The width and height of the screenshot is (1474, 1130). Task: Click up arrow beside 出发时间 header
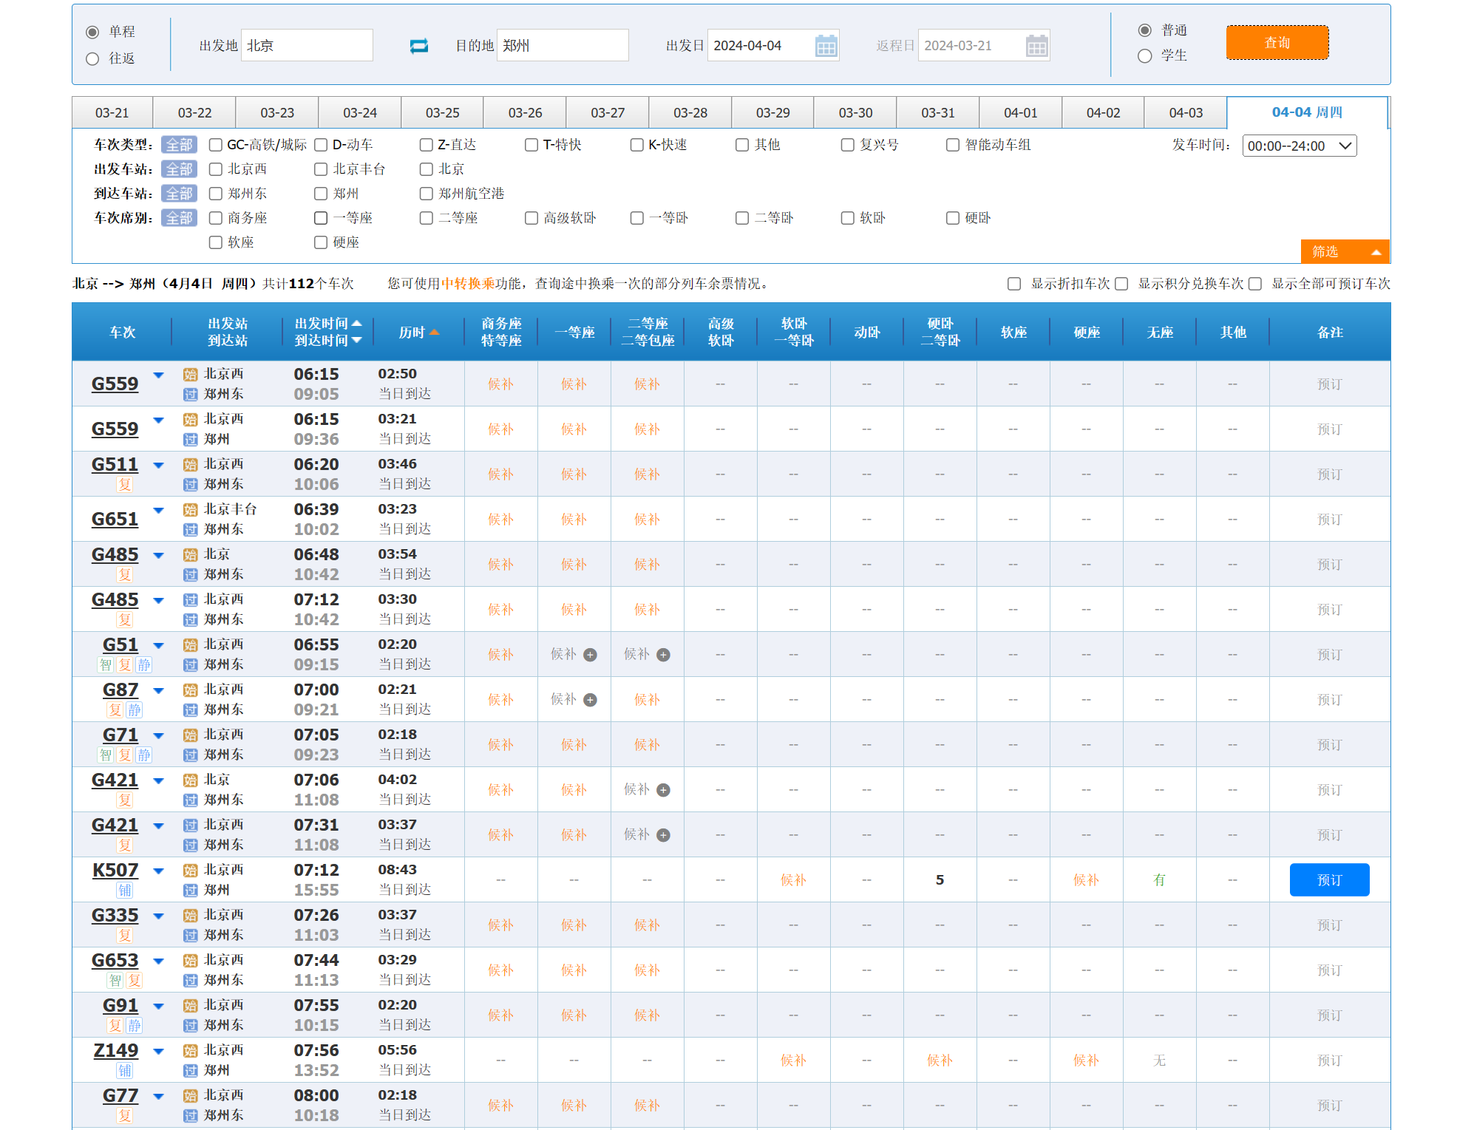point(357,323)
